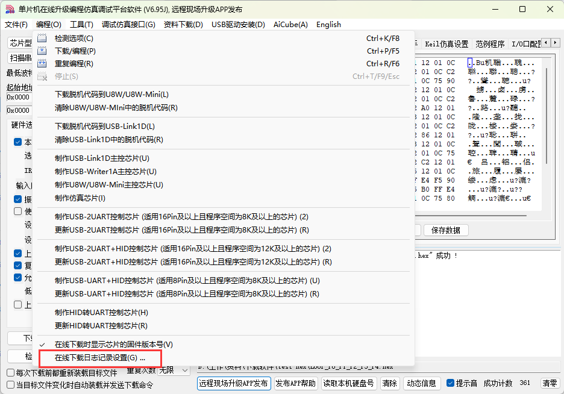This screenshot has width=564, height=394.
Task: Open the 重复次数 无限 dropdown
Action: coord(174,371)
